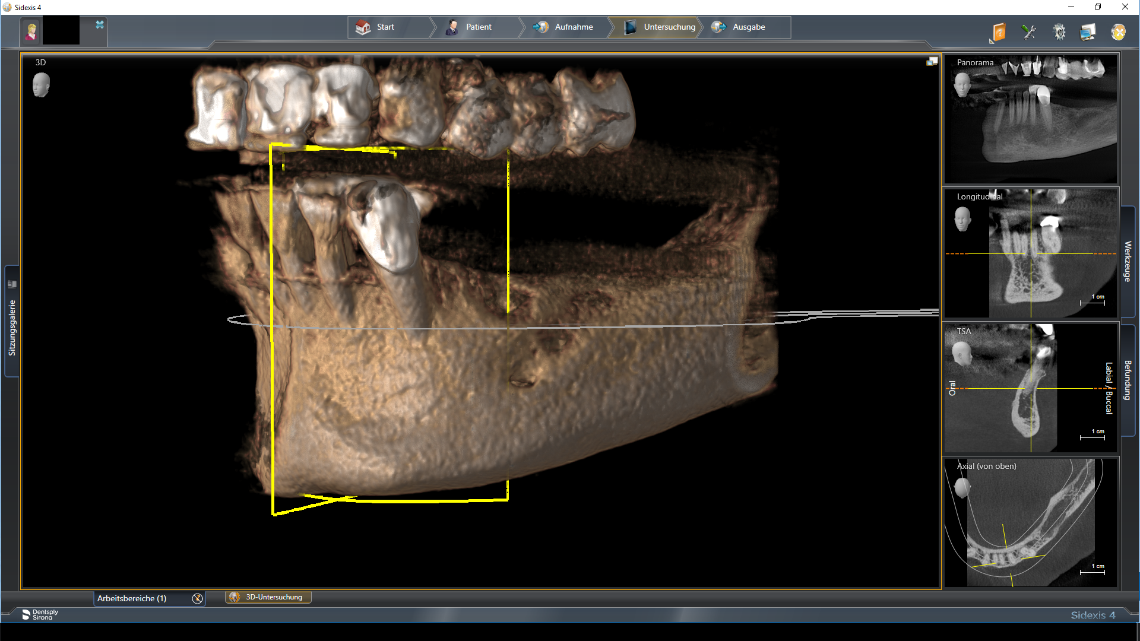The width and height of the screenshot is (1140, 641).
Task: Click the monitor screen layout icon
Action: click(x=1088, y=32)
